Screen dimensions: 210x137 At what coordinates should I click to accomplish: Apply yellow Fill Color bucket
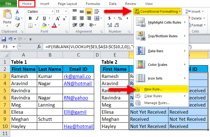44,25
